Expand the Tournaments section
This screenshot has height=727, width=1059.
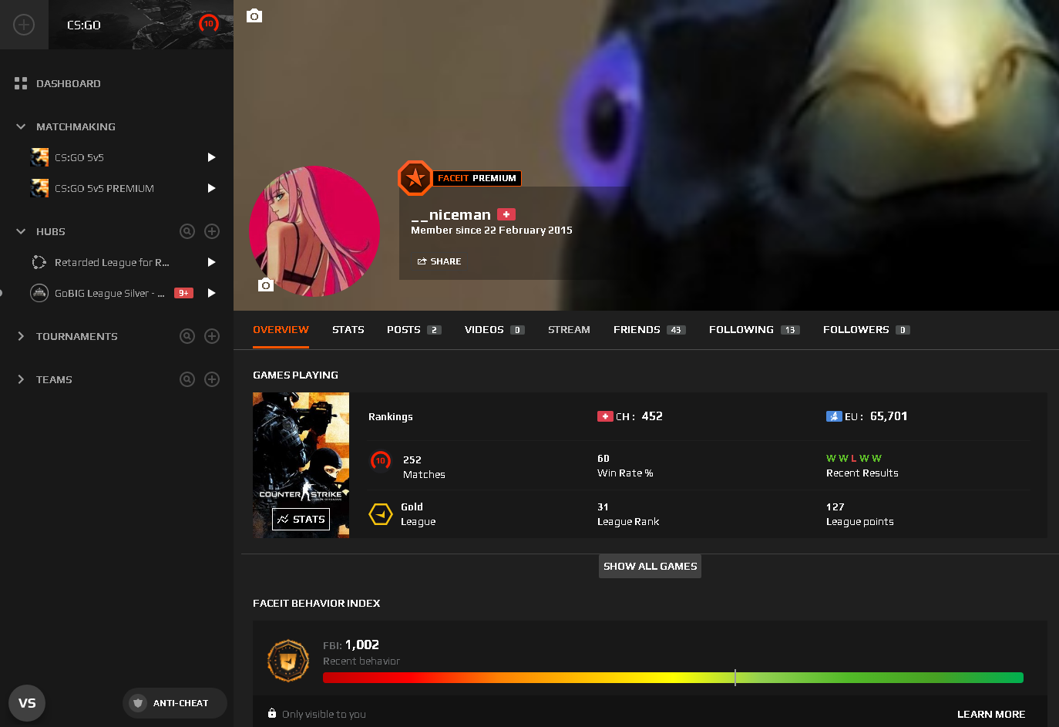[21, 336]
